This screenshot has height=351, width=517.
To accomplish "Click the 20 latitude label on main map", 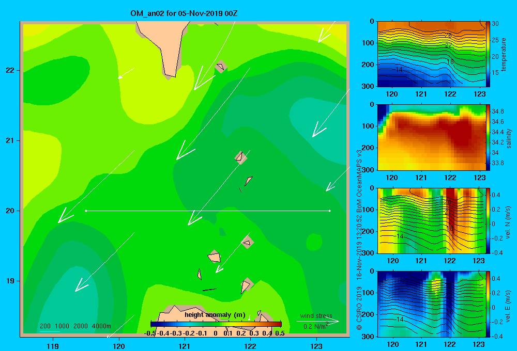I will (x=10, y=211).
